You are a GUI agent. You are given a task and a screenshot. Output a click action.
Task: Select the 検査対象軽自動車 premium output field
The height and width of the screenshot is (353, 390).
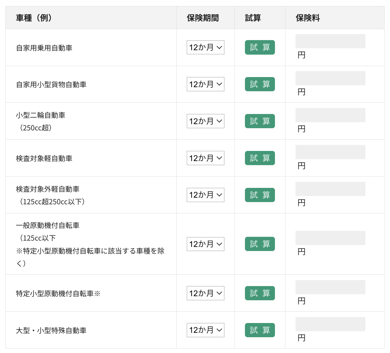click(x=330, y=152)
